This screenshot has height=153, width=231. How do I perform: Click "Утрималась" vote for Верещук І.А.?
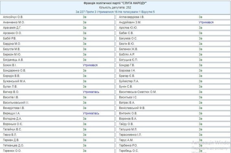click(91, 113)
